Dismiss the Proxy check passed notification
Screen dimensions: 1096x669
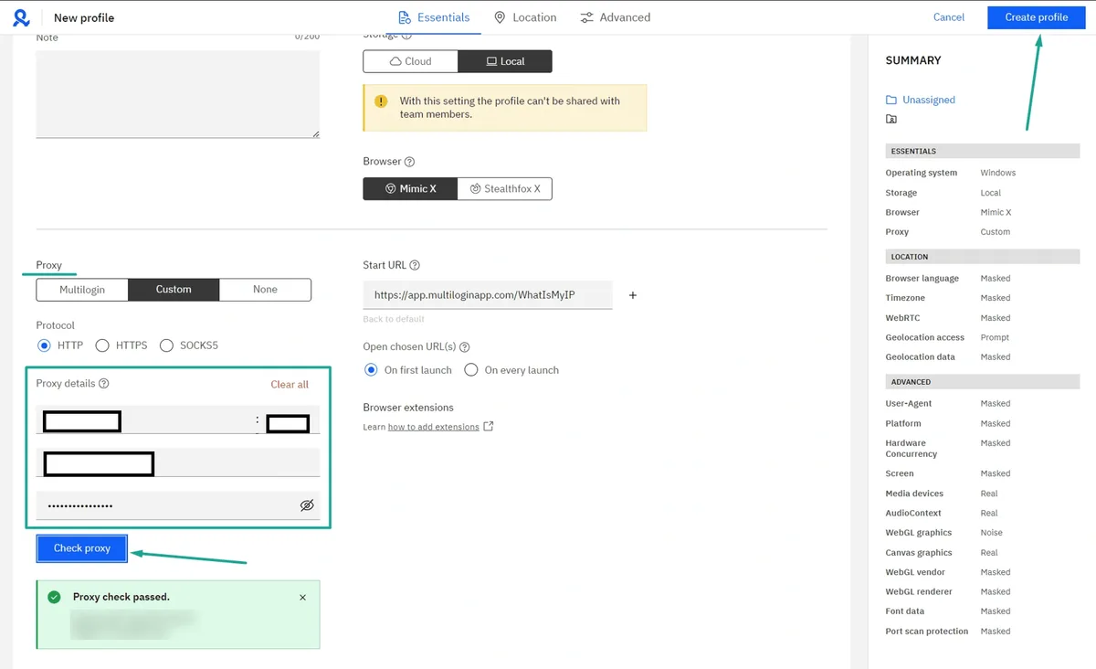coord(302,597)
